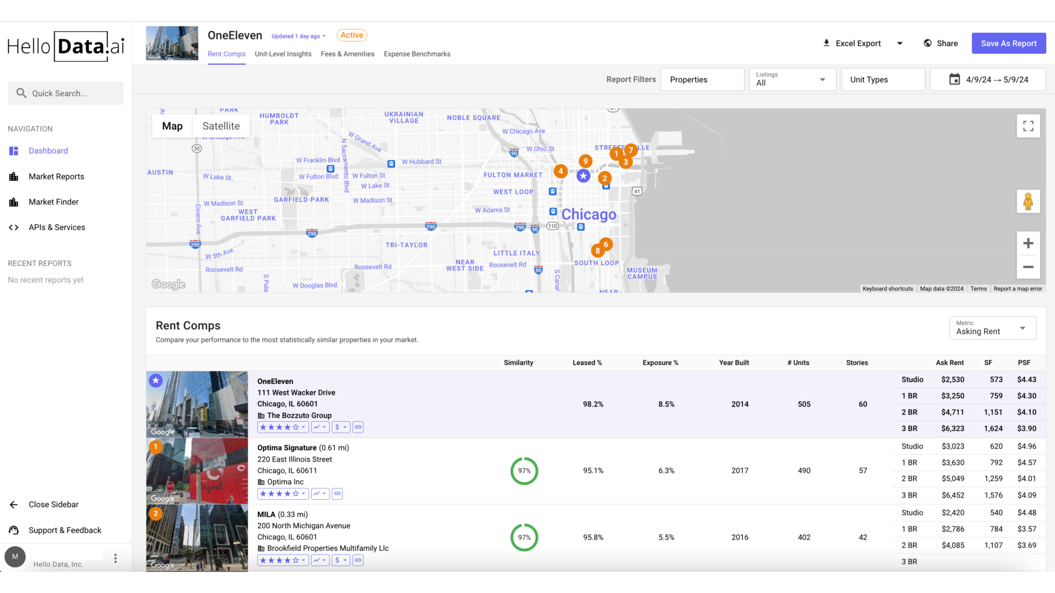Open the MILA star rating dropdown
This screenshot has height=593, width=1055.
point(282,561)
